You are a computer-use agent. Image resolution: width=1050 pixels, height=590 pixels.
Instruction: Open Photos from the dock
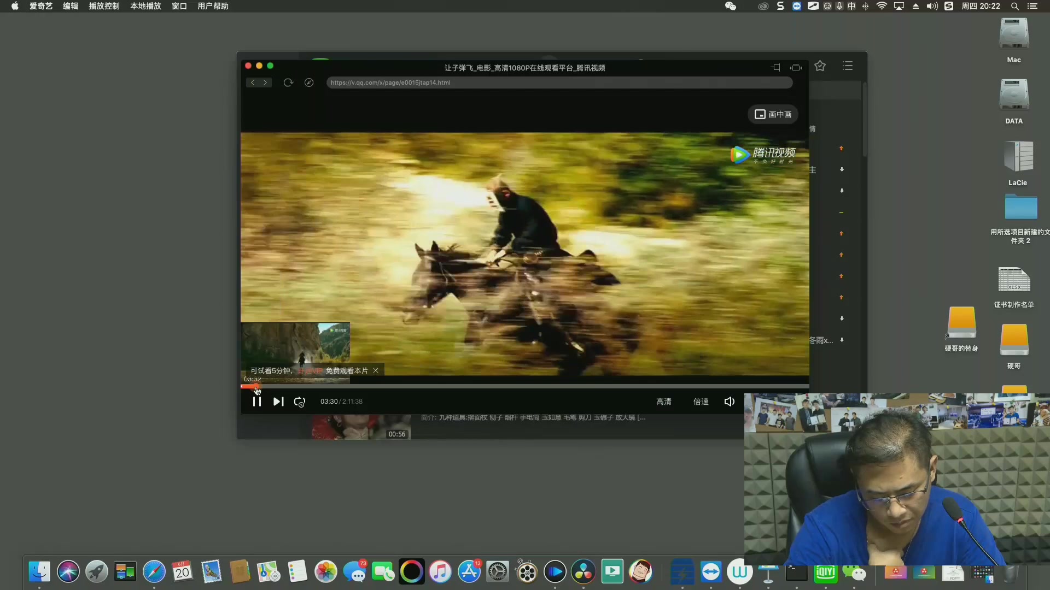tap(326, 571)
